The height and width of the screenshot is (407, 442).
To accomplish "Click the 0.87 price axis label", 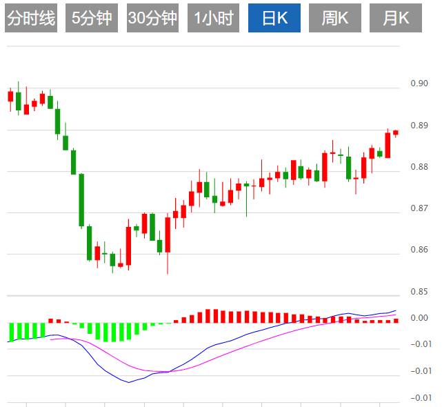I will click(419, 208).
